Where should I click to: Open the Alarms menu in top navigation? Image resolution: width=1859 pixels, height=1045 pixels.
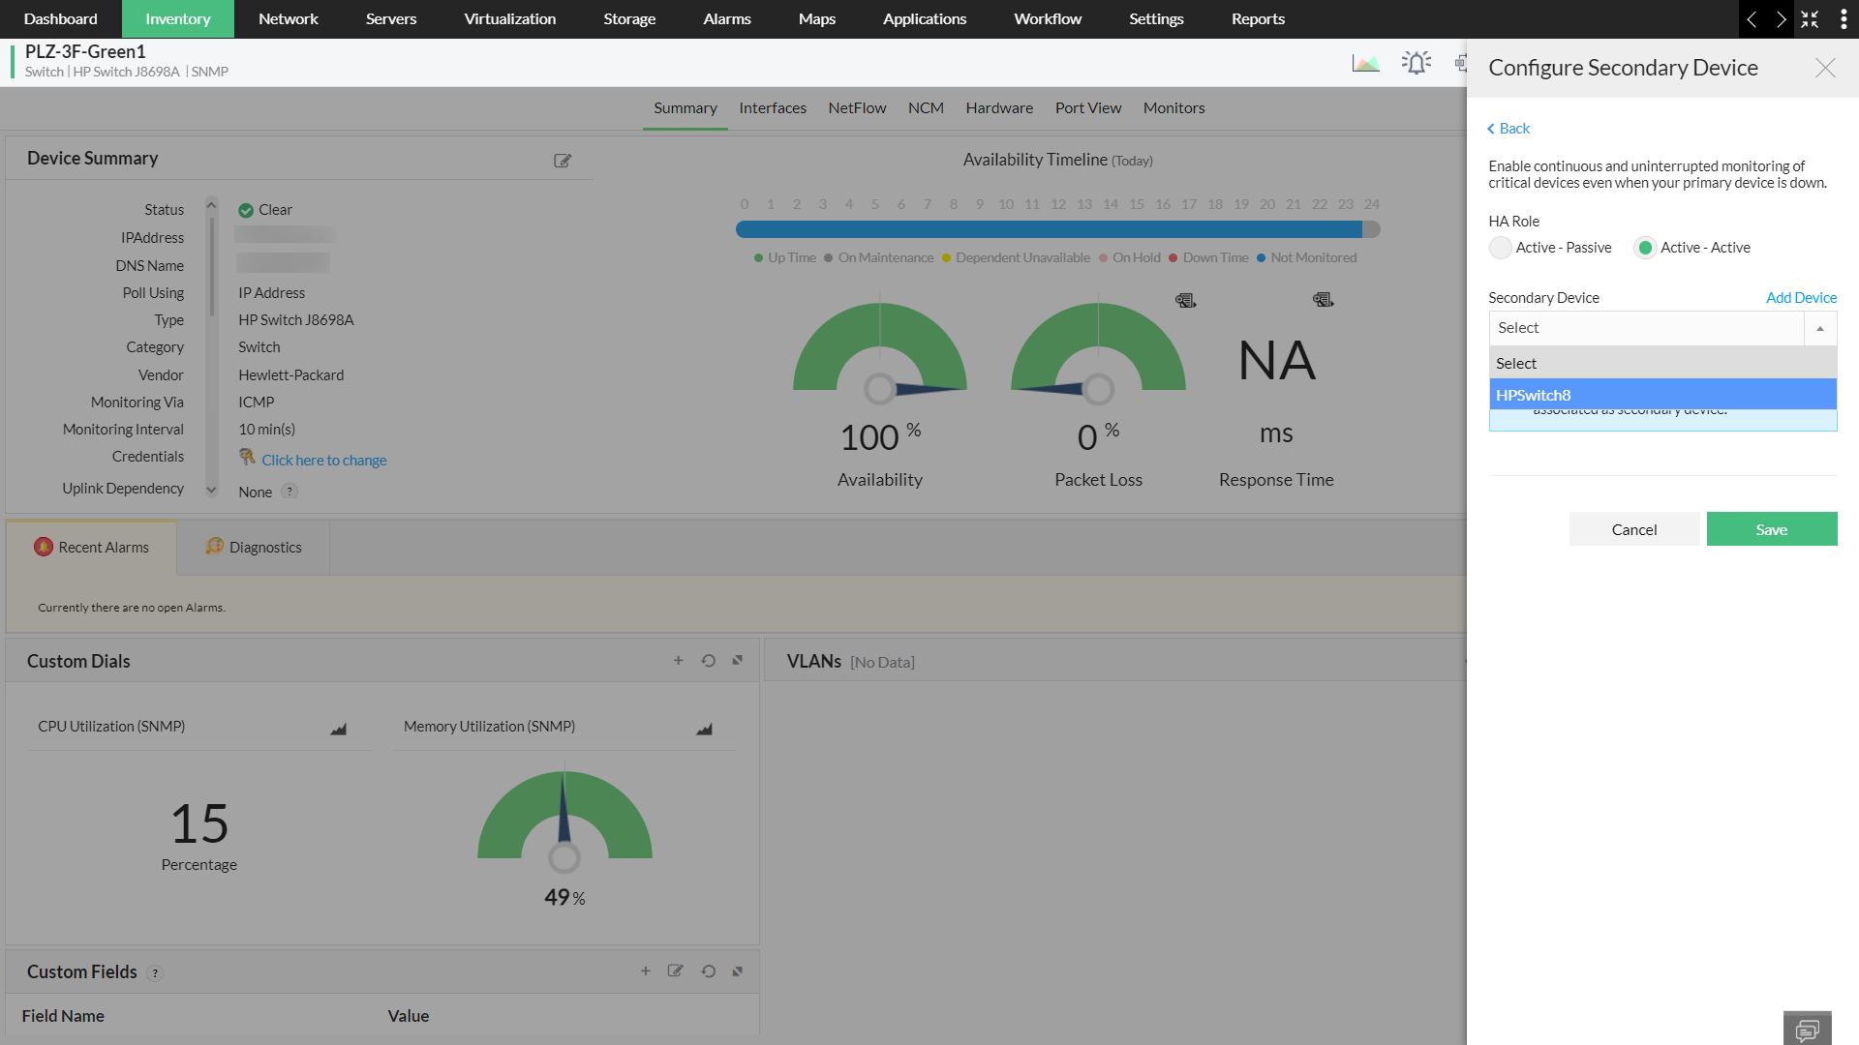726,19
